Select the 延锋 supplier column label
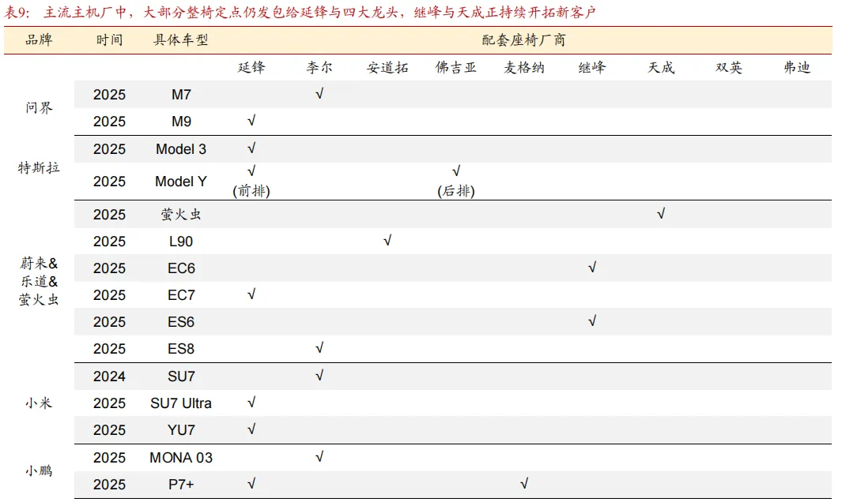Screen dimensions: 842x502 (x=251, y=68)
